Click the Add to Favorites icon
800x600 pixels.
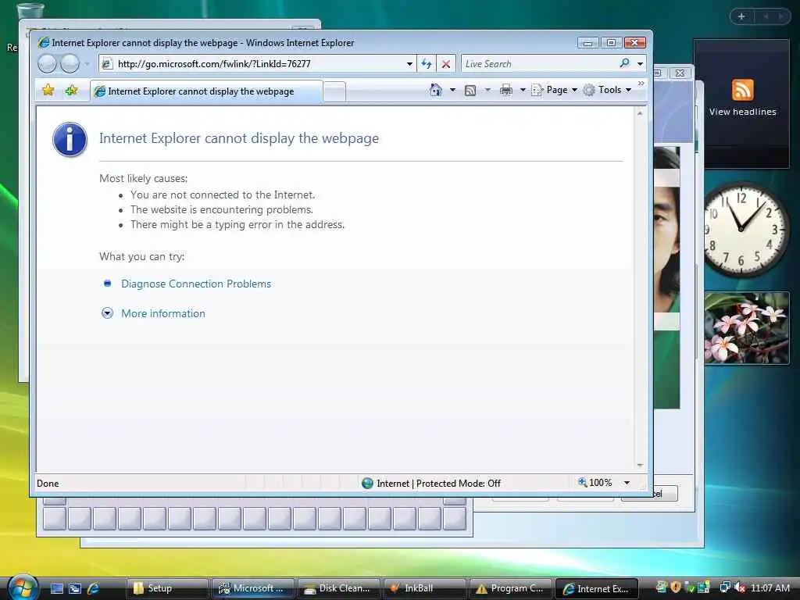click(x=71, y=91)
